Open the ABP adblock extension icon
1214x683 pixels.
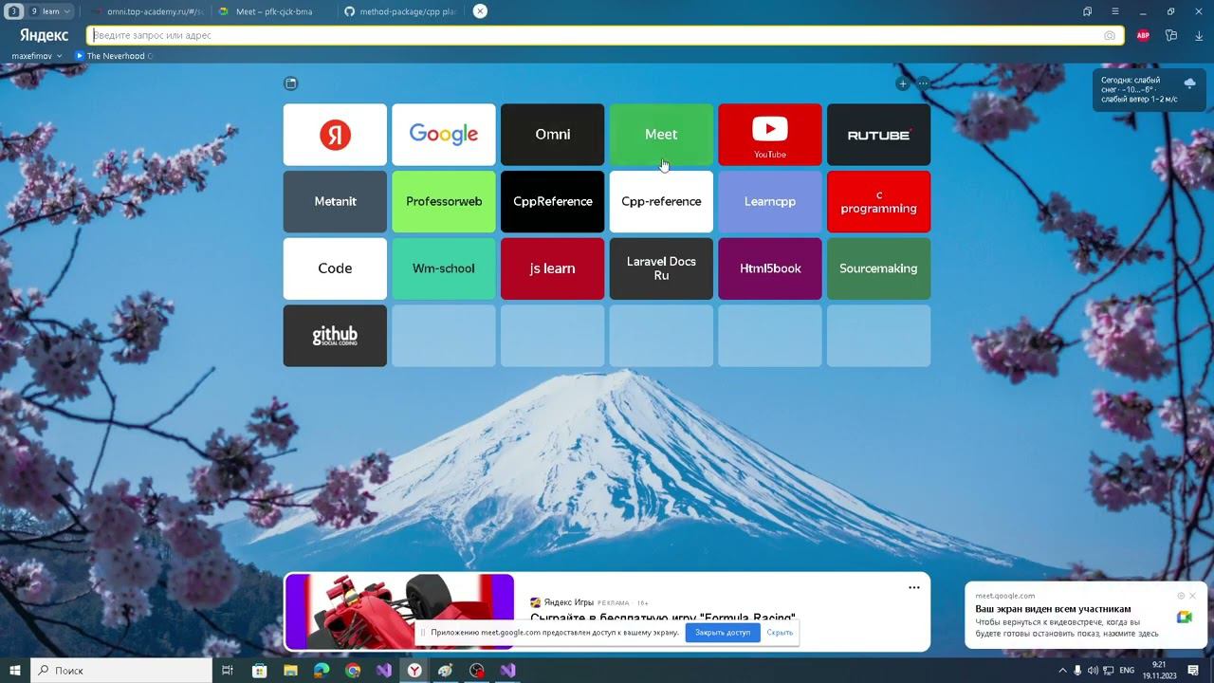point(1143,35)
